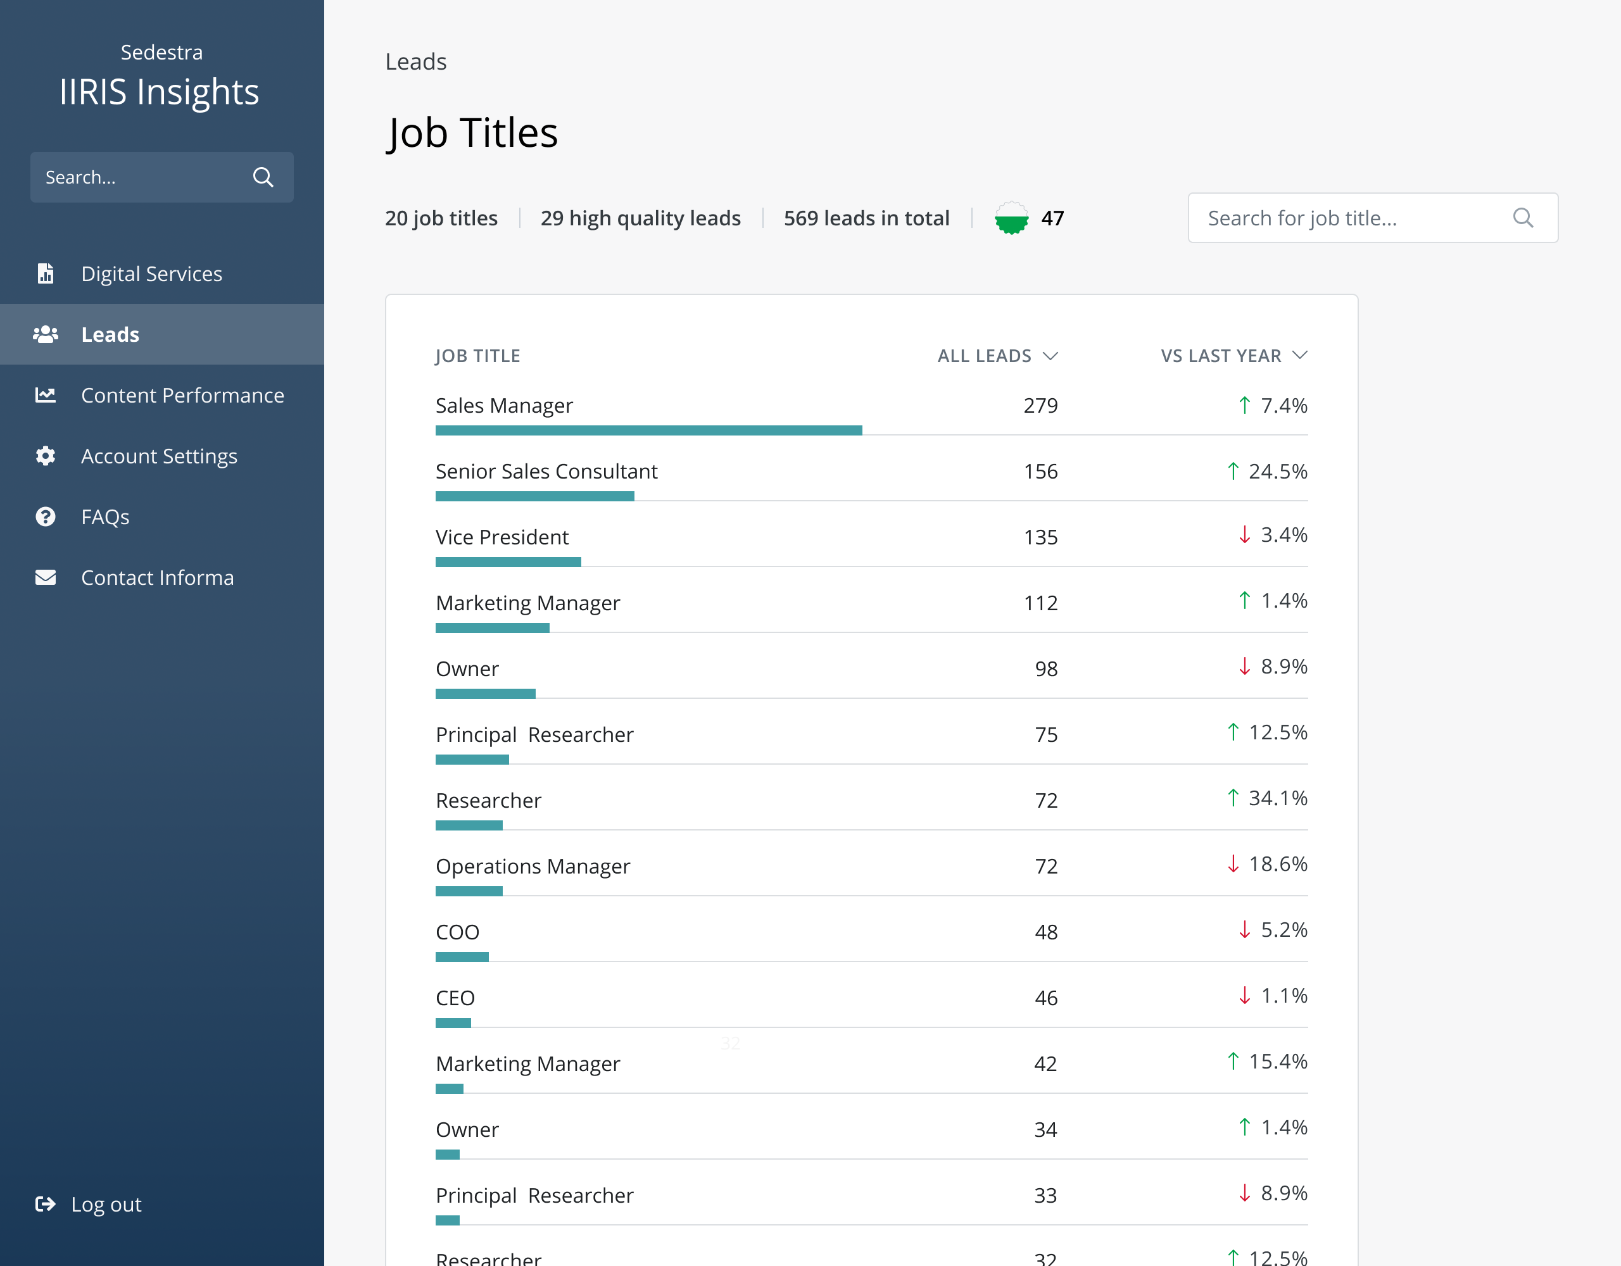Screen dimensions: 1621x1266
Task: Select the Sales Manager row title
Action: (504, 405)
